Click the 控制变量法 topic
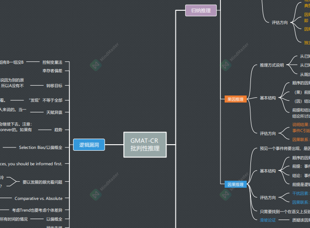The image size is (310, 228). [x=53, y=62]
